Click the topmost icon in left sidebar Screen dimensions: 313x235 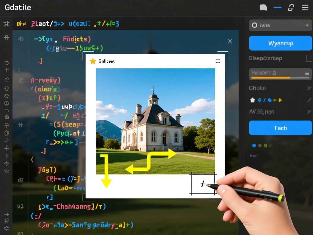[7, 24]
